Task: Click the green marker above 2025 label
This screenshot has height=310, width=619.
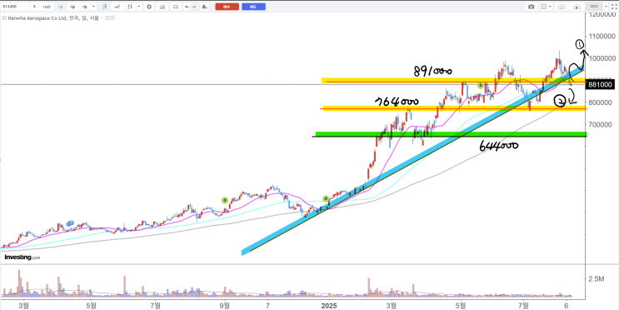Action: pyautogui.click(x=326, y=198)
